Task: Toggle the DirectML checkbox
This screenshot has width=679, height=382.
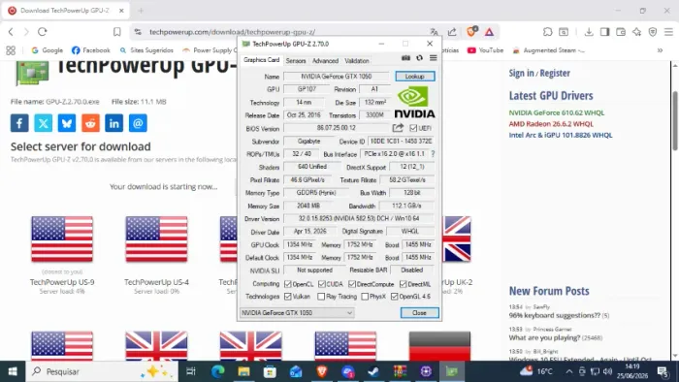Action: [x=404, y=284]
